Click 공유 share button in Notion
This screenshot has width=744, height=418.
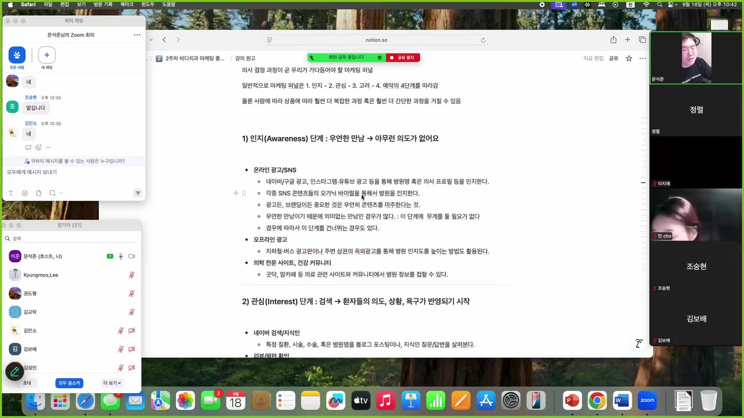pos(614,58)
